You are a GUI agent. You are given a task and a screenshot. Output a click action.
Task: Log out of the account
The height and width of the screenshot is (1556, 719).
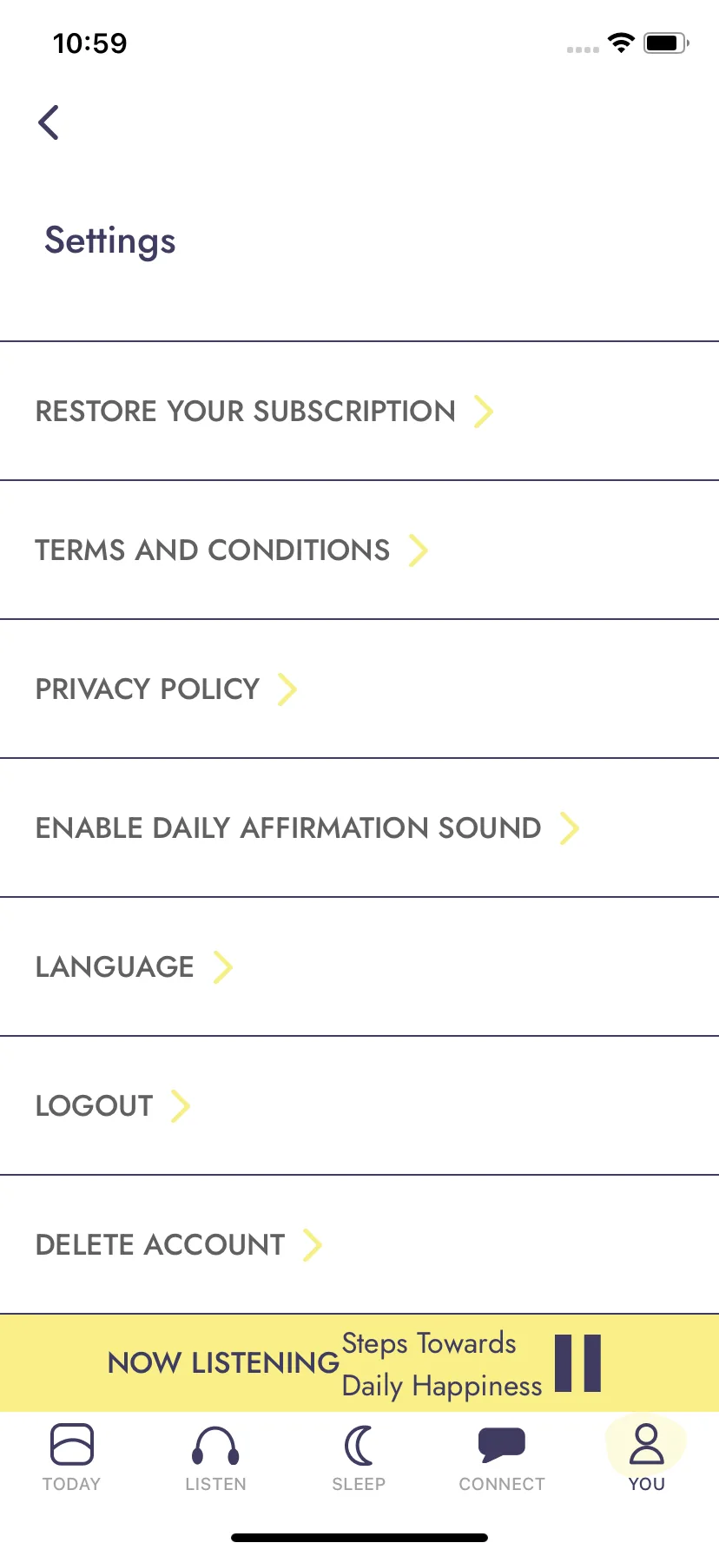pos(359,1105)
